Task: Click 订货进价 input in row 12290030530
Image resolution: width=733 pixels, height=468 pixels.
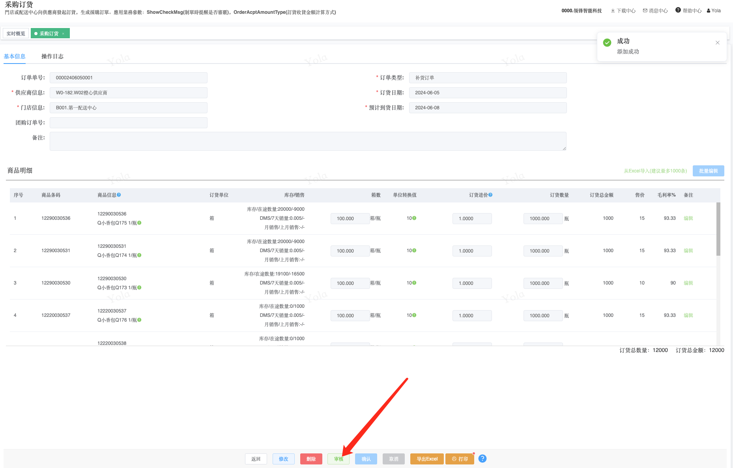Action: click(472, 283)
